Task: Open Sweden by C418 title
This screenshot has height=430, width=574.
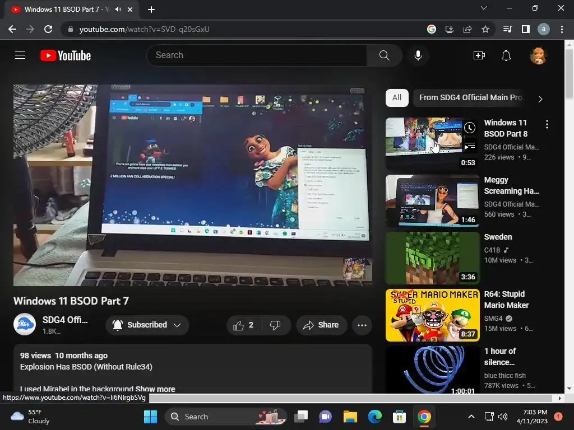Action: click(498, 237)
